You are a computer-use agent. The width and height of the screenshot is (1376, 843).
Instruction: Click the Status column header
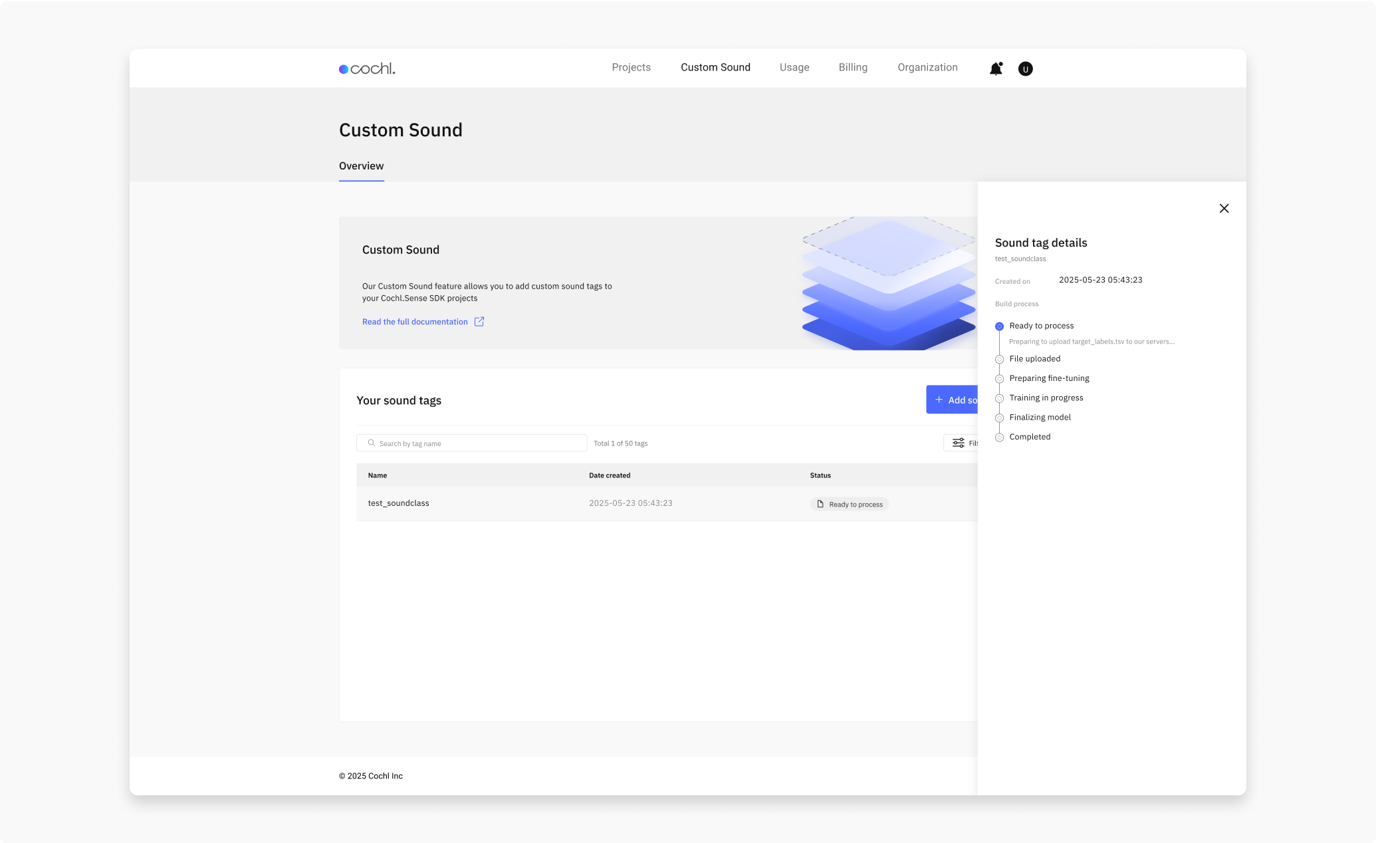(x=820, y=475)
